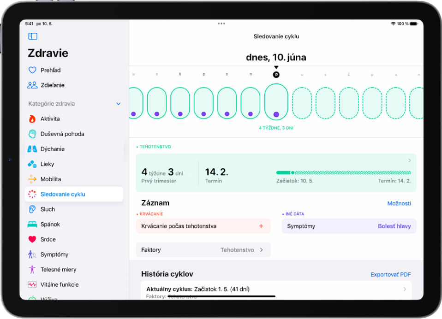Open Prehľad heart icon
This screenshot has width=442, height=319.
coord(32,70)
